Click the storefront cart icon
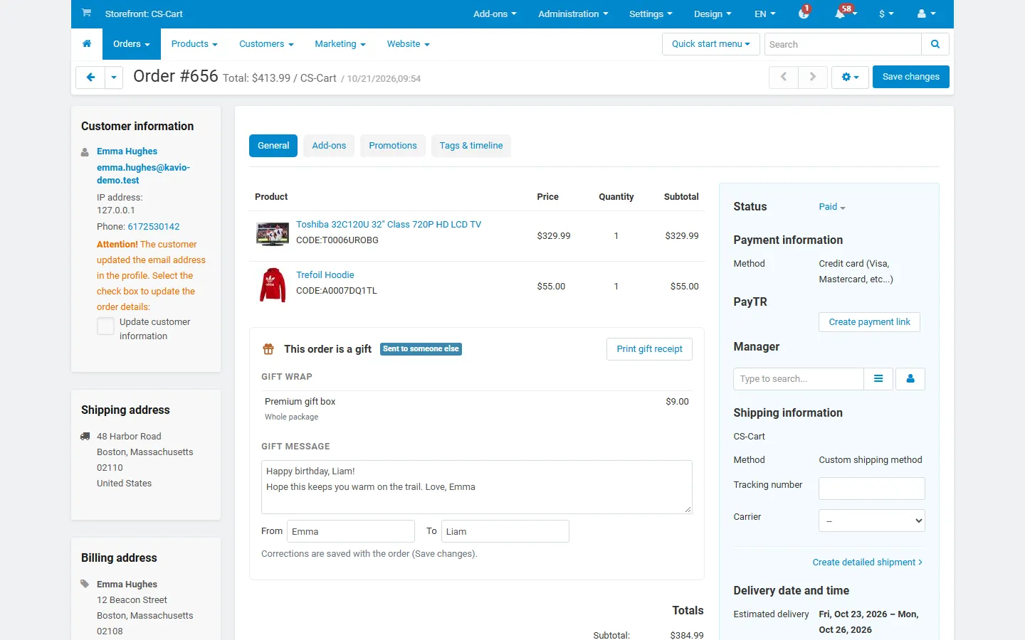Viewport: 1025px width, 640px height. click(86, 13)
